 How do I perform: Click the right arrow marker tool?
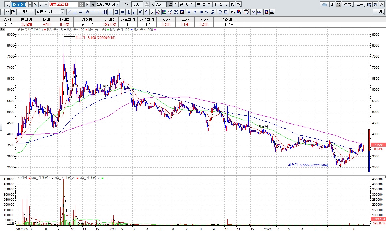pyautogui.click(x=207, y=12)
